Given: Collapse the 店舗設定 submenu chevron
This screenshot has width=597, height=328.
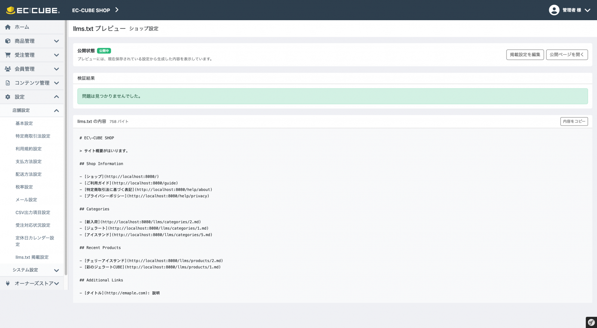Looking at the screenshot, I should click(56, 111).
